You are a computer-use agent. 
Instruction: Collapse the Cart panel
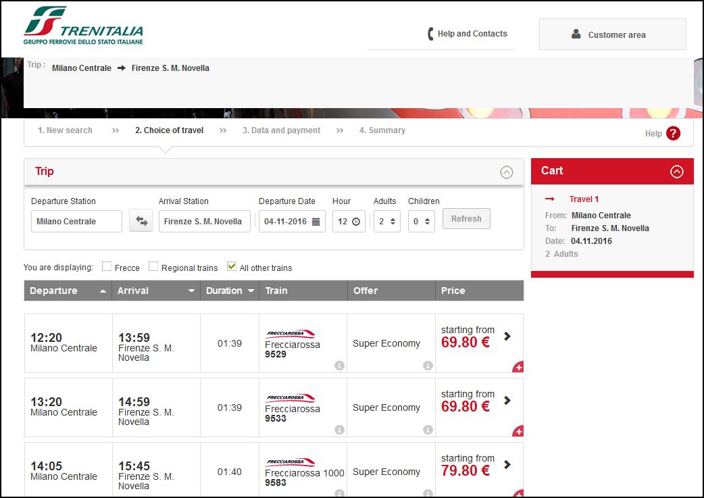[676, 172]
